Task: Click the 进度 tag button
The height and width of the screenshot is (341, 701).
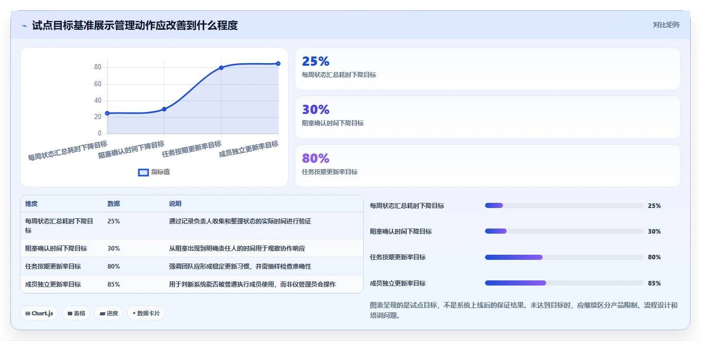Action: 109,313
